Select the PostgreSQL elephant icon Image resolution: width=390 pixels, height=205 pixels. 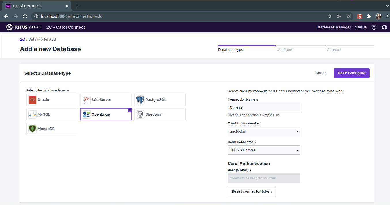(140, 100)
